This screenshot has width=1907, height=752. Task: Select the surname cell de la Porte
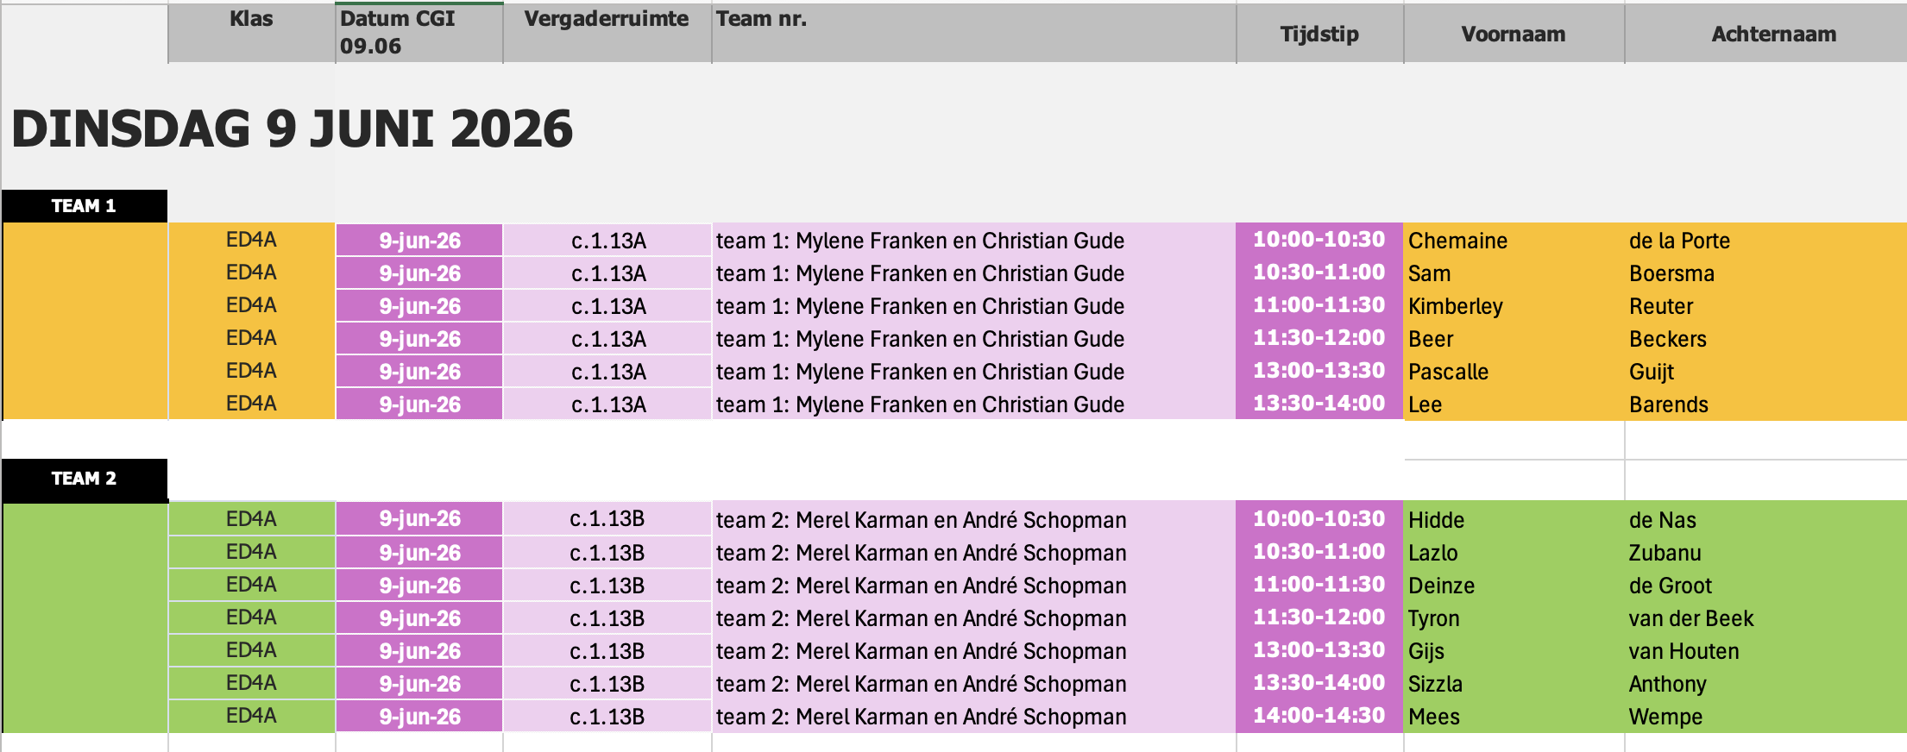coord(1765,241)
